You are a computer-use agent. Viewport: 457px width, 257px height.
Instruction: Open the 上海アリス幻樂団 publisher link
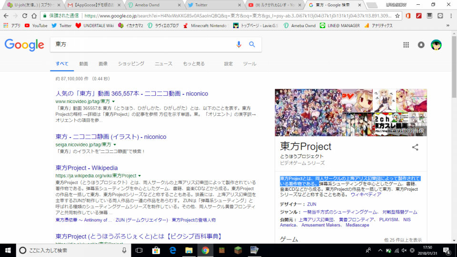click(316, 220)
